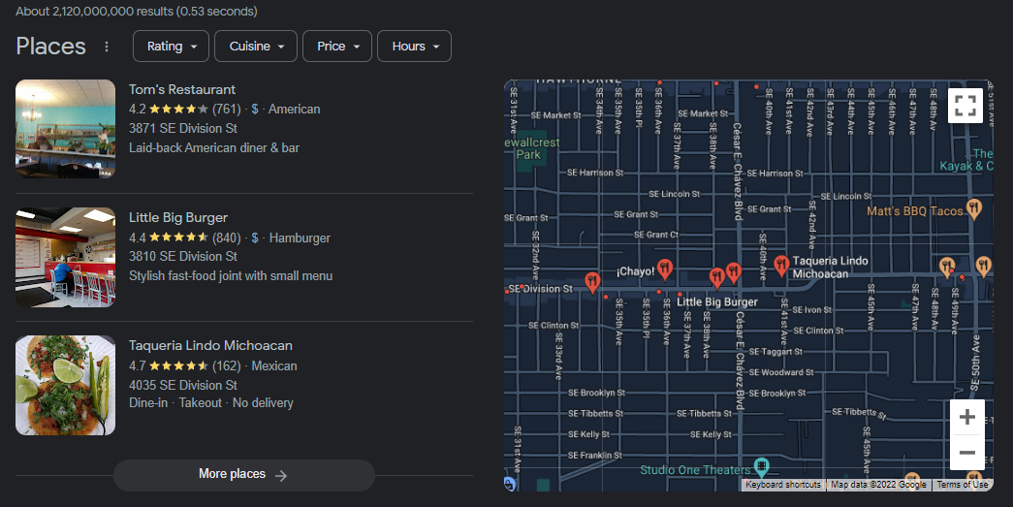This screenshot has height=507, width=1013.
Task: Open the three-dot menu next to Places
Action: click(x=107, y=47)
